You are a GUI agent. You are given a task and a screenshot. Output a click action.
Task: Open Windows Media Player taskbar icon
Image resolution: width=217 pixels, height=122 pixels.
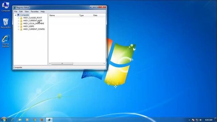27,120
